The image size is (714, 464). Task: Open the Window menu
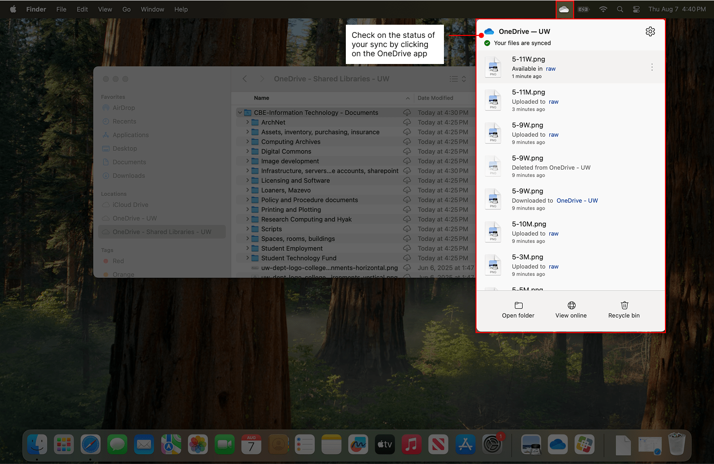153,9
